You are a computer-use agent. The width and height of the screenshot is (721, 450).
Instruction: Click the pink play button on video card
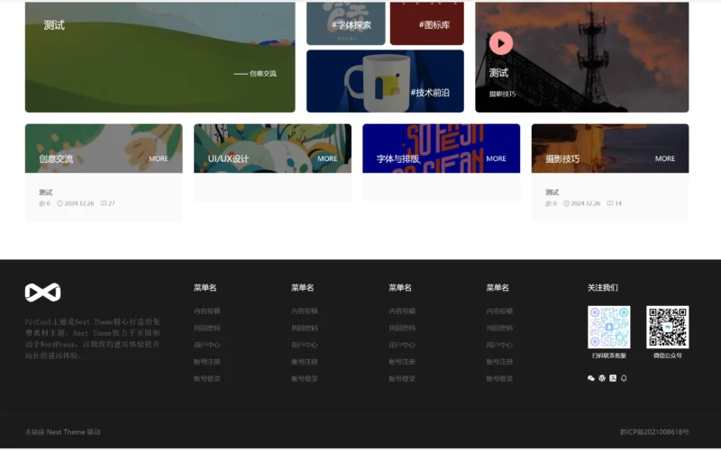501,43
